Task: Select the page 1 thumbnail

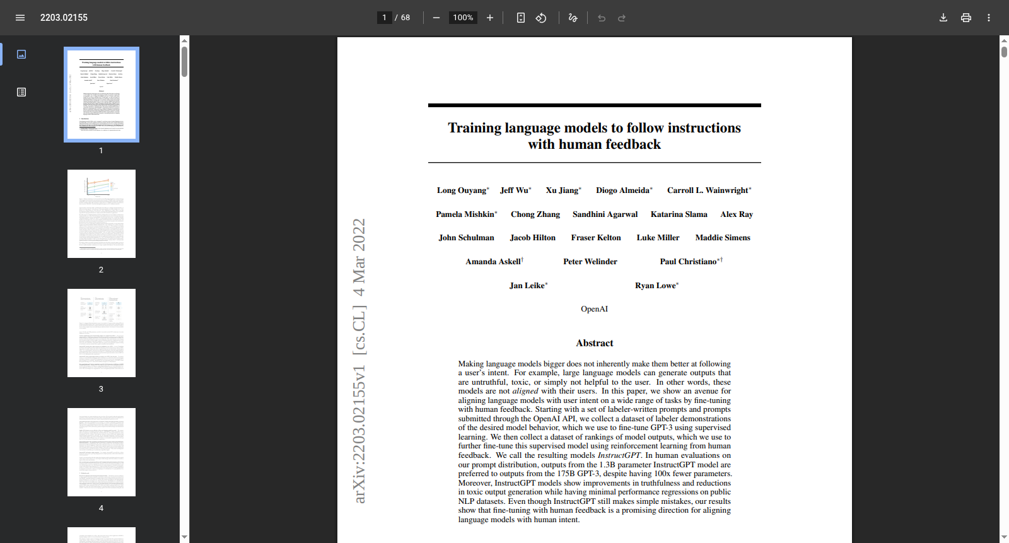Action: (102, 95)
